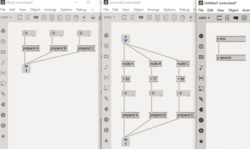Open the 100% zoom dropdown in Untitled1 window
This screenshot has width=250, height=149.
[x=204, y=18]
